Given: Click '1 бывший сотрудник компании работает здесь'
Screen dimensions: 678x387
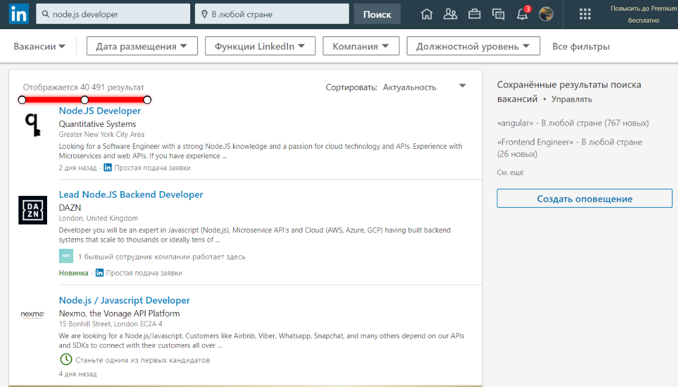Looking at the screenshot, I should coord(162,257).
